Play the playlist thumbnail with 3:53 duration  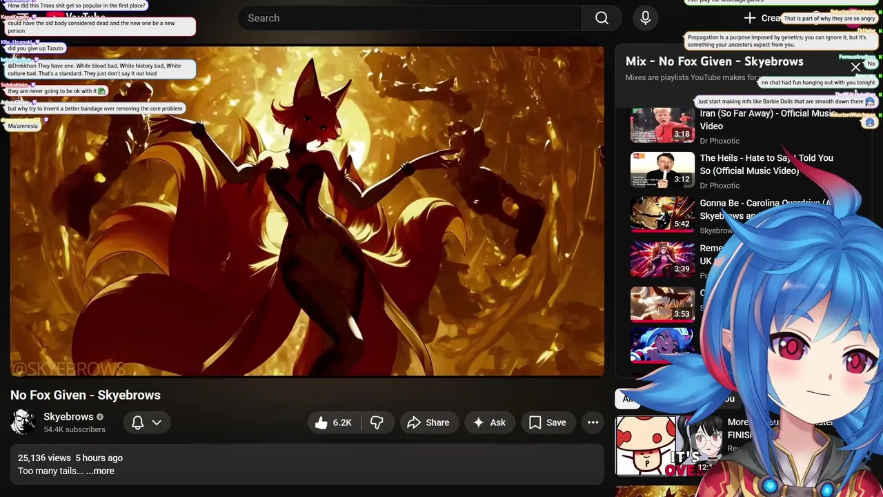[662, 304]
